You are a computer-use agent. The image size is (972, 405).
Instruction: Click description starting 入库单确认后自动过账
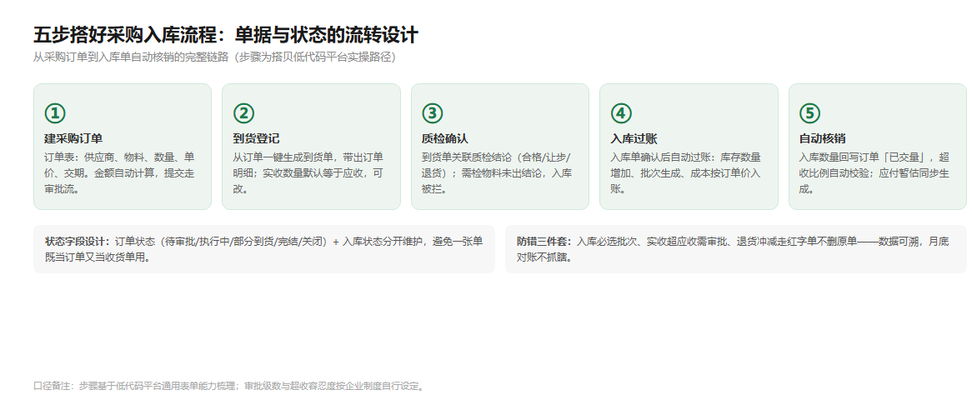(x=686, y=172)
